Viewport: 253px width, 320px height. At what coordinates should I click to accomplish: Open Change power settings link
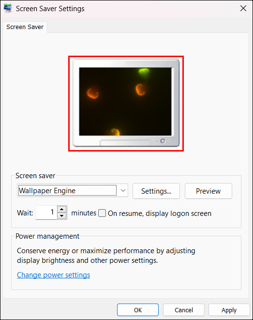tap(53, 275)
